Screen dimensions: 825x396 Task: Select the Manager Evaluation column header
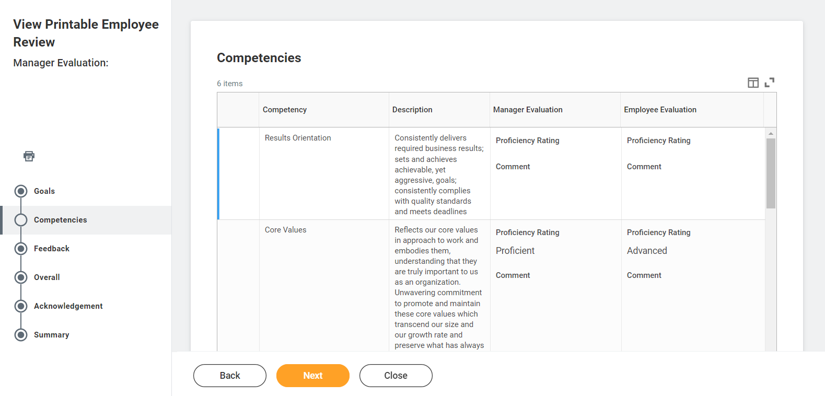coord(528,109)
